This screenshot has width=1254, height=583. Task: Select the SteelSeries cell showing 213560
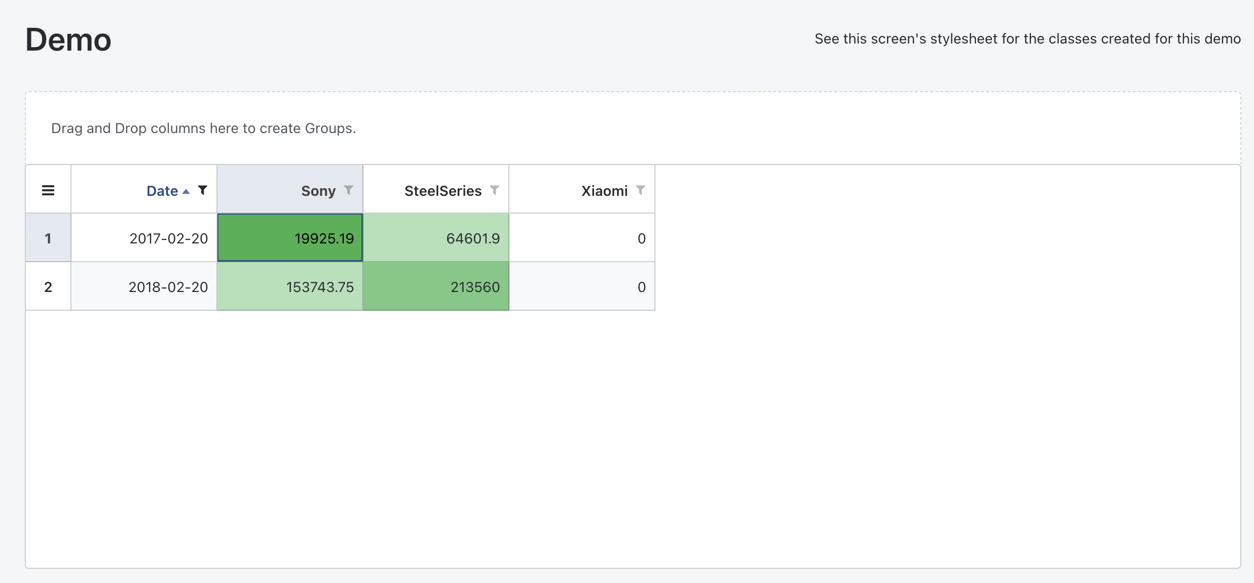click(x=435, y=286)
